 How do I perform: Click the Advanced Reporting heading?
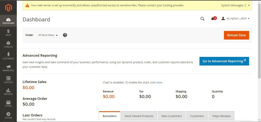coord(40,56)
